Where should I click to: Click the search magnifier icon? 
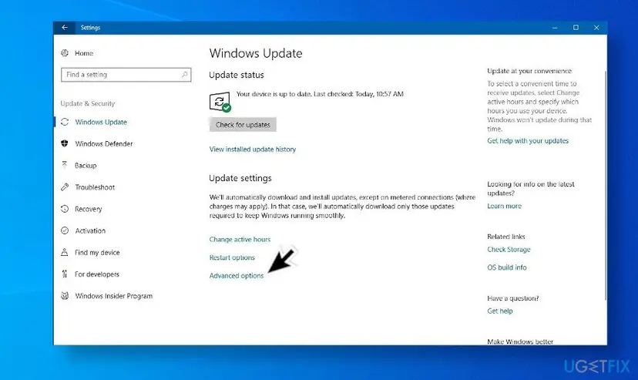184,75
